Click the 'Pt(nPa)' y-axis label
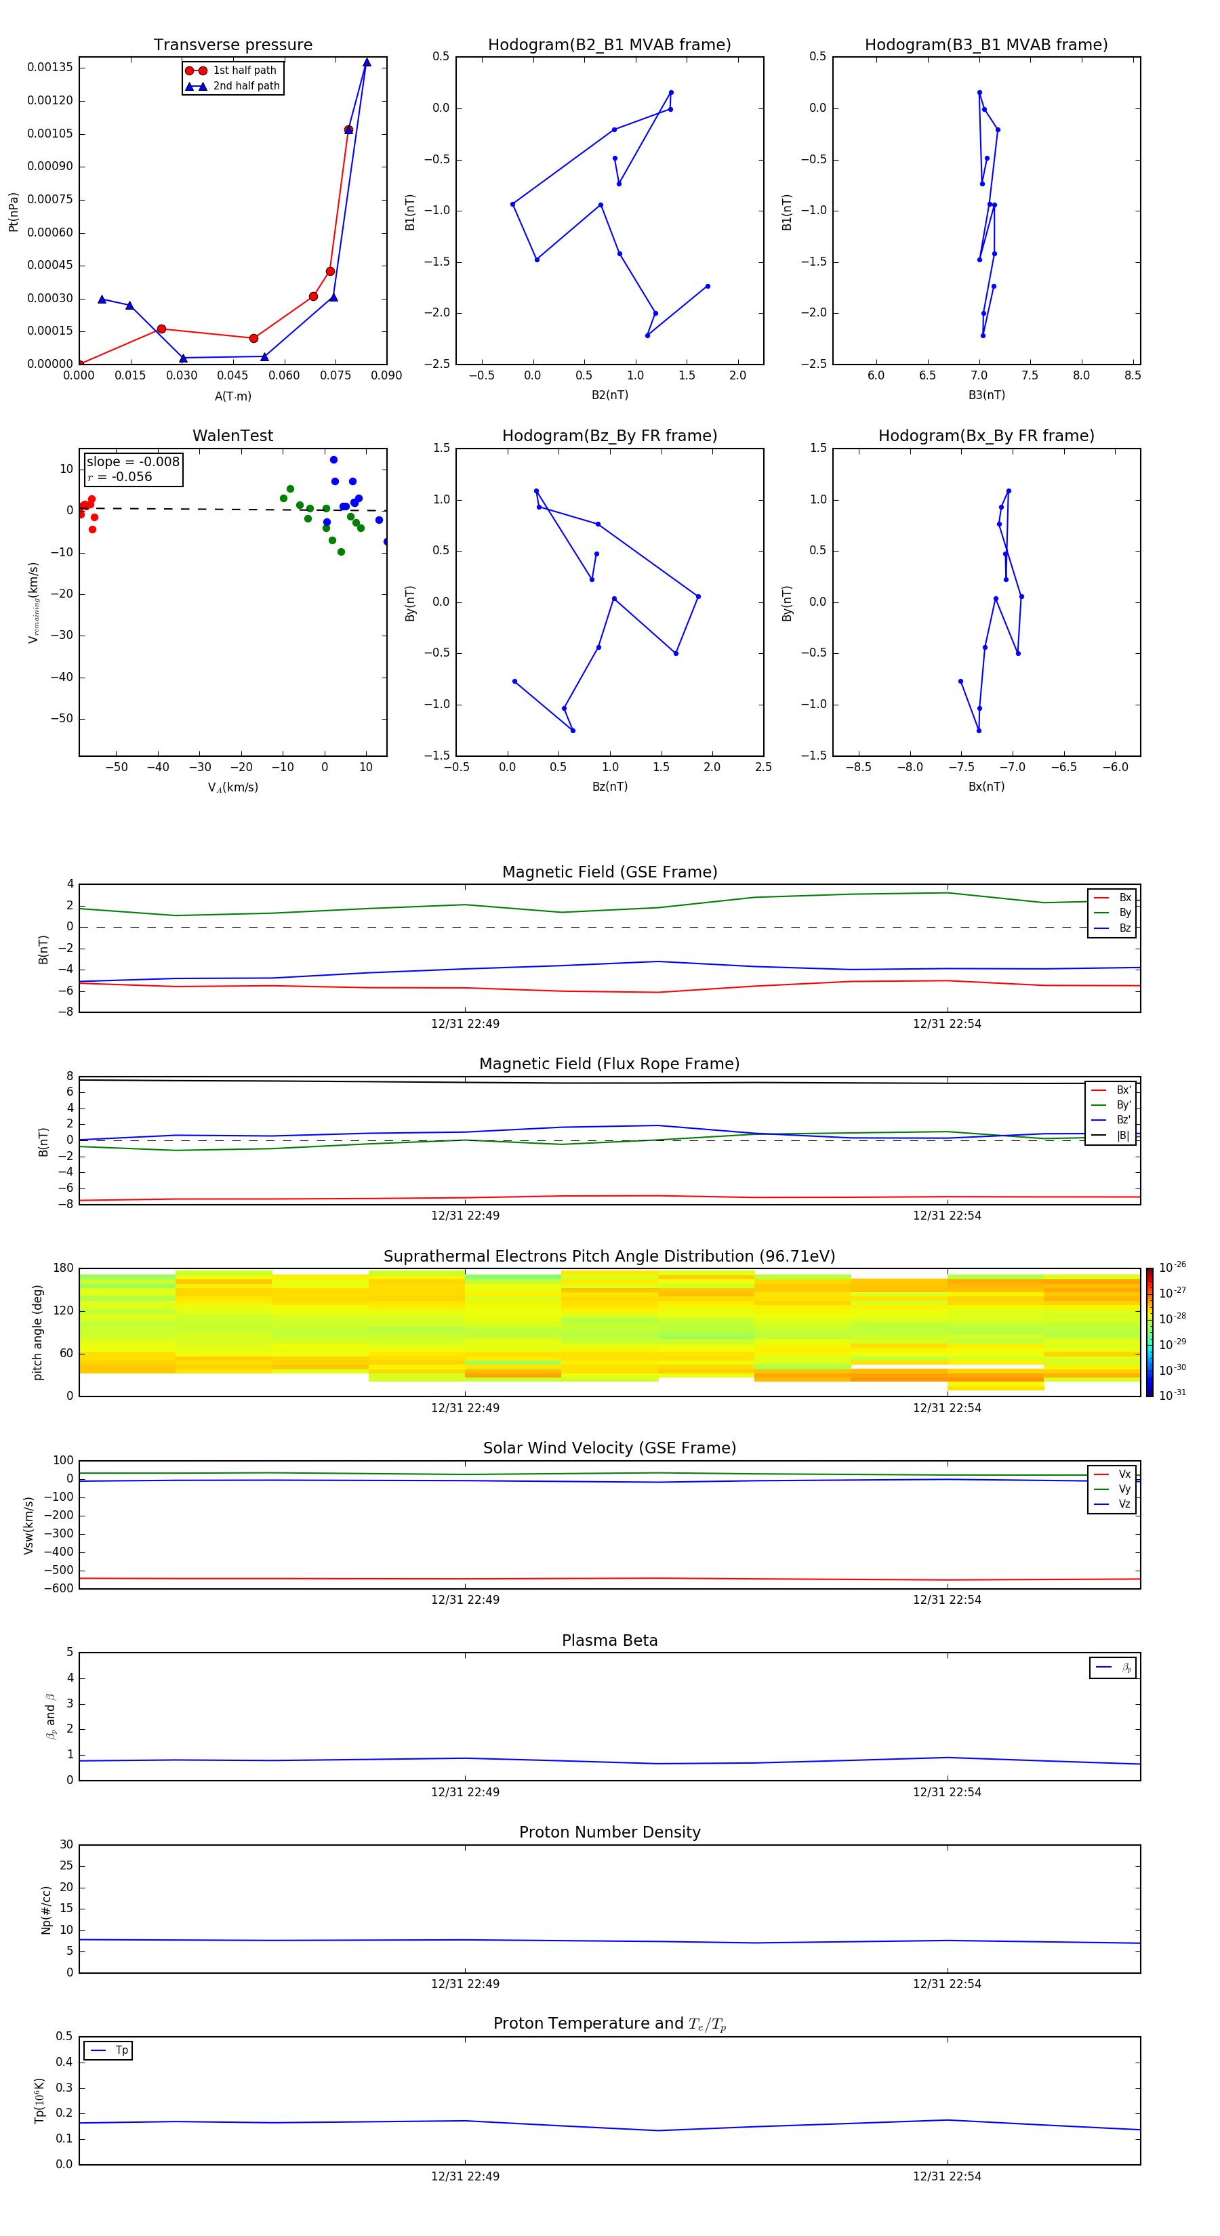The image size is (1220, 2236). (x=13, y=211)
